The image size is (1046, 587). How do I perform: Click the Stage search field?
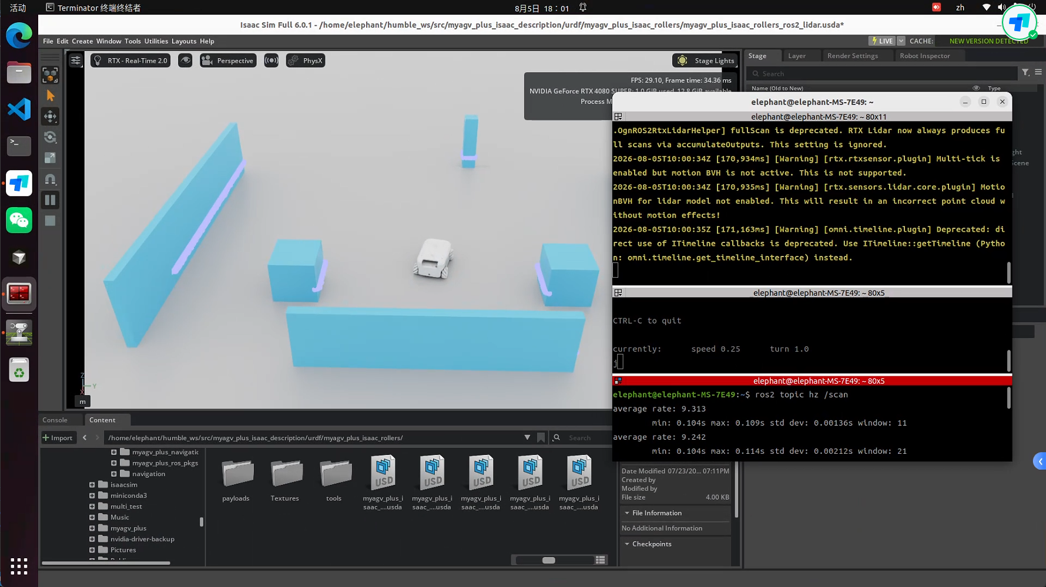click(883, 73)
